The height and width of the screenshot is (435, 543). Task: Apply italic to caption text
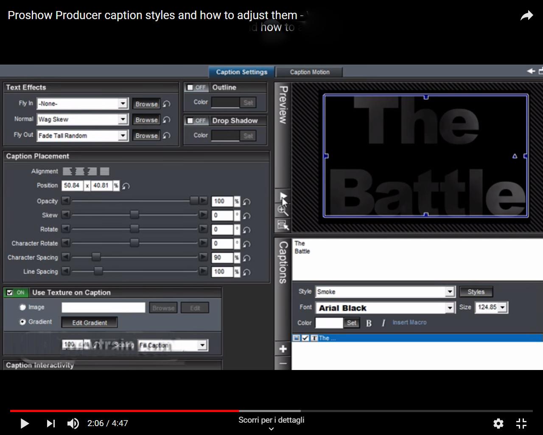click(383, 323)
